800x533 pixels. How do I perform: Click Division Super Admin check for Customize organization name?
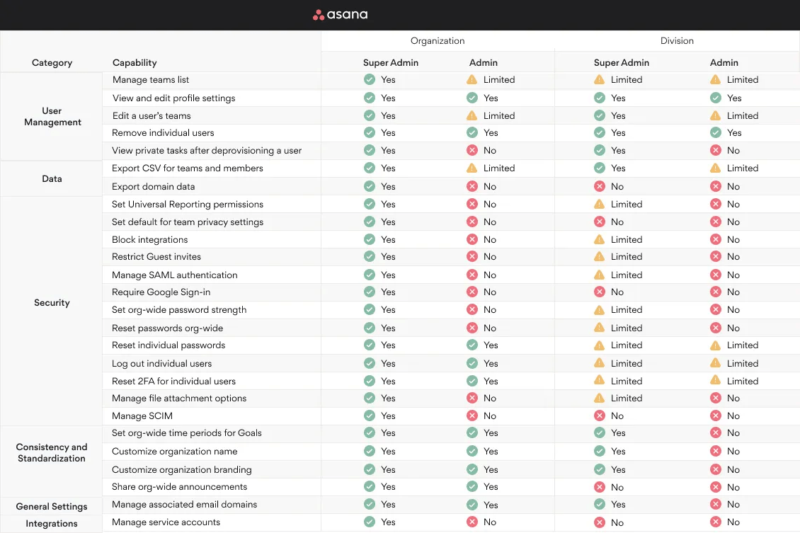[x=600, y=452]
